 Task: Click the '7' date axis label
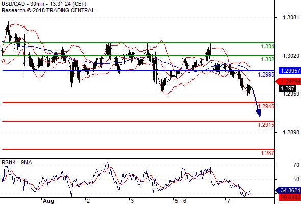228,201
